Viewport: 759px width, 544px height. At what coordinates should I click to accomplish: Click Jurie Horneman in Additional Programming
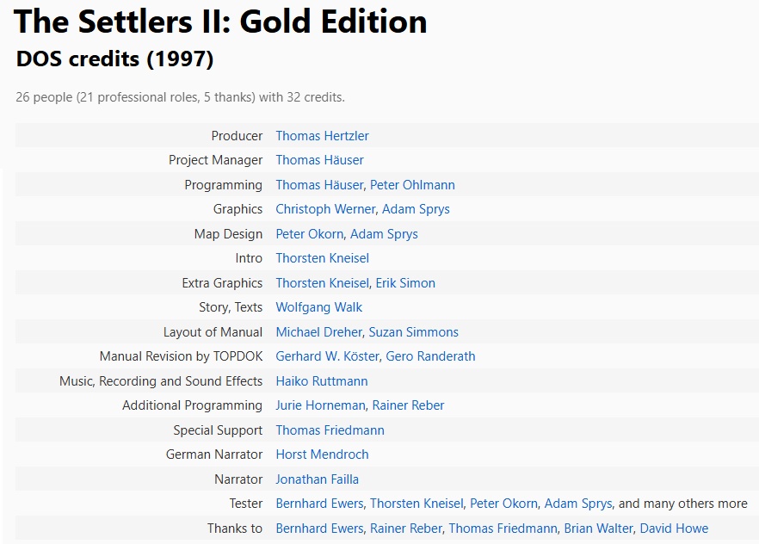pyautogui.click(x=320, y=405)
